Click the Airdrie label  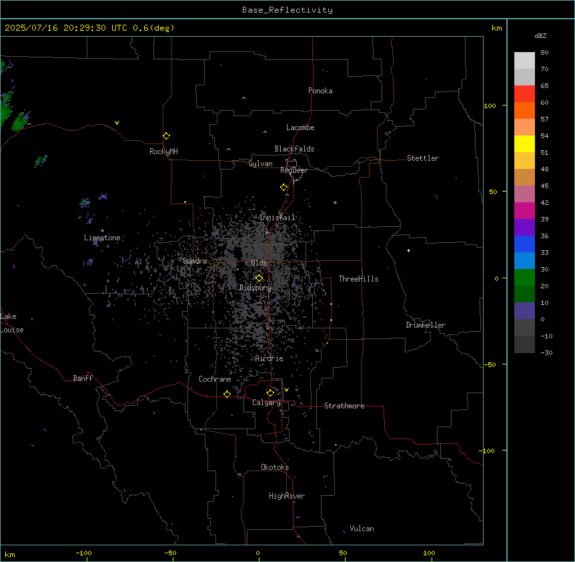pos(269,358)
